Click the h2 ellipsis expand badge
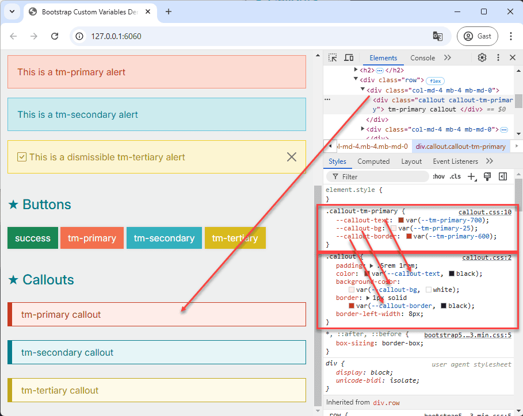The image size is (523, 416). point(380,70)
